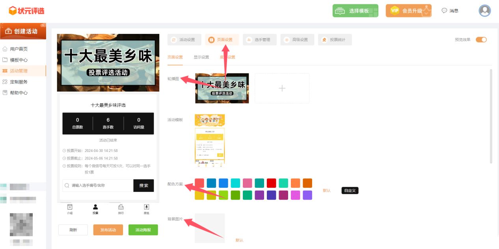This screenshot has width=499, height=249.
Task: Open 消息 messages icon
Action: coord(444,11)
